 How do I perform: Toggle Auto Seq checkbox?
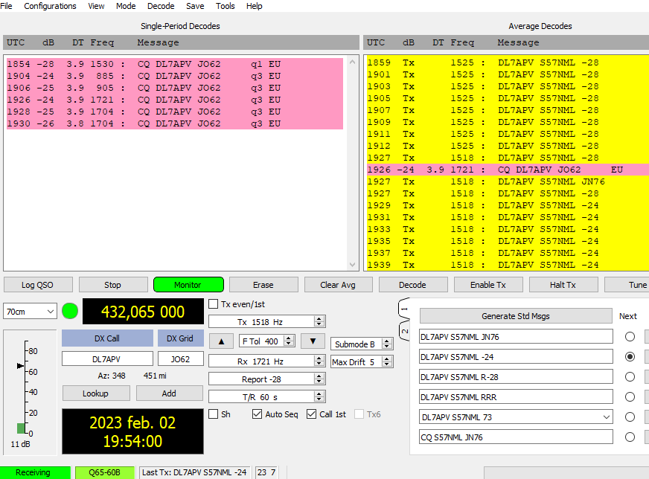click(257, 414)
